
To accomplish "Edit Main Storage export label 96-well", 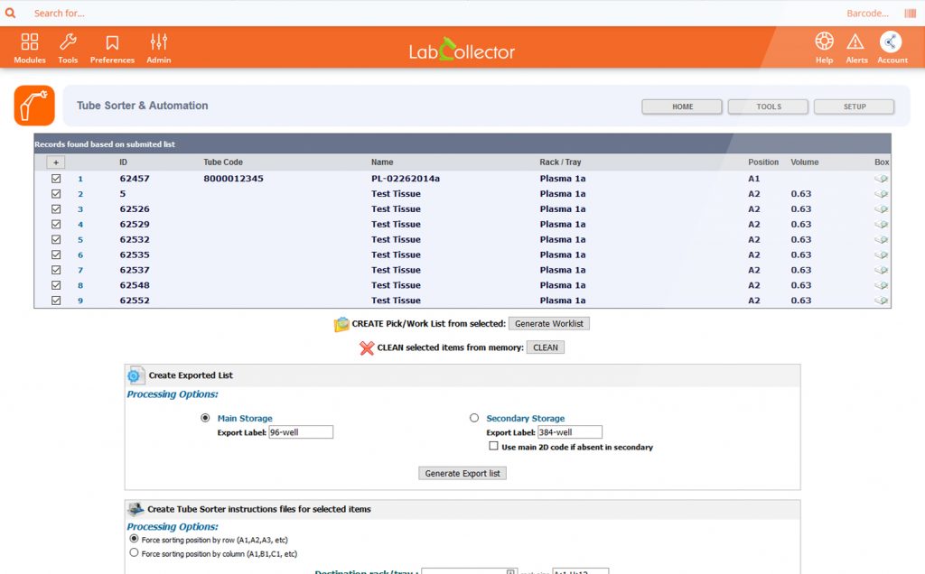I will (x=301, y=432).
